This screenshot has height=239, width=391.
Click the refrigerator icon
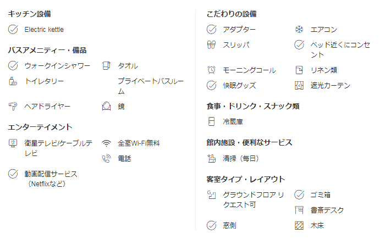(211, 121)
